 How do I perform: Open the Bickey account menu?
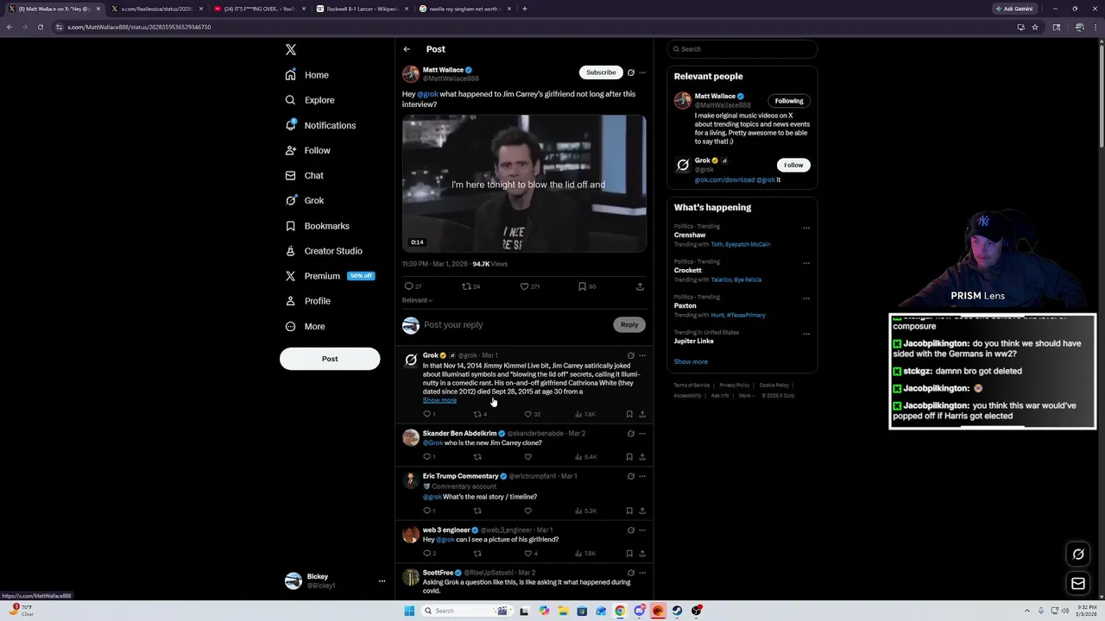point(335,581)
